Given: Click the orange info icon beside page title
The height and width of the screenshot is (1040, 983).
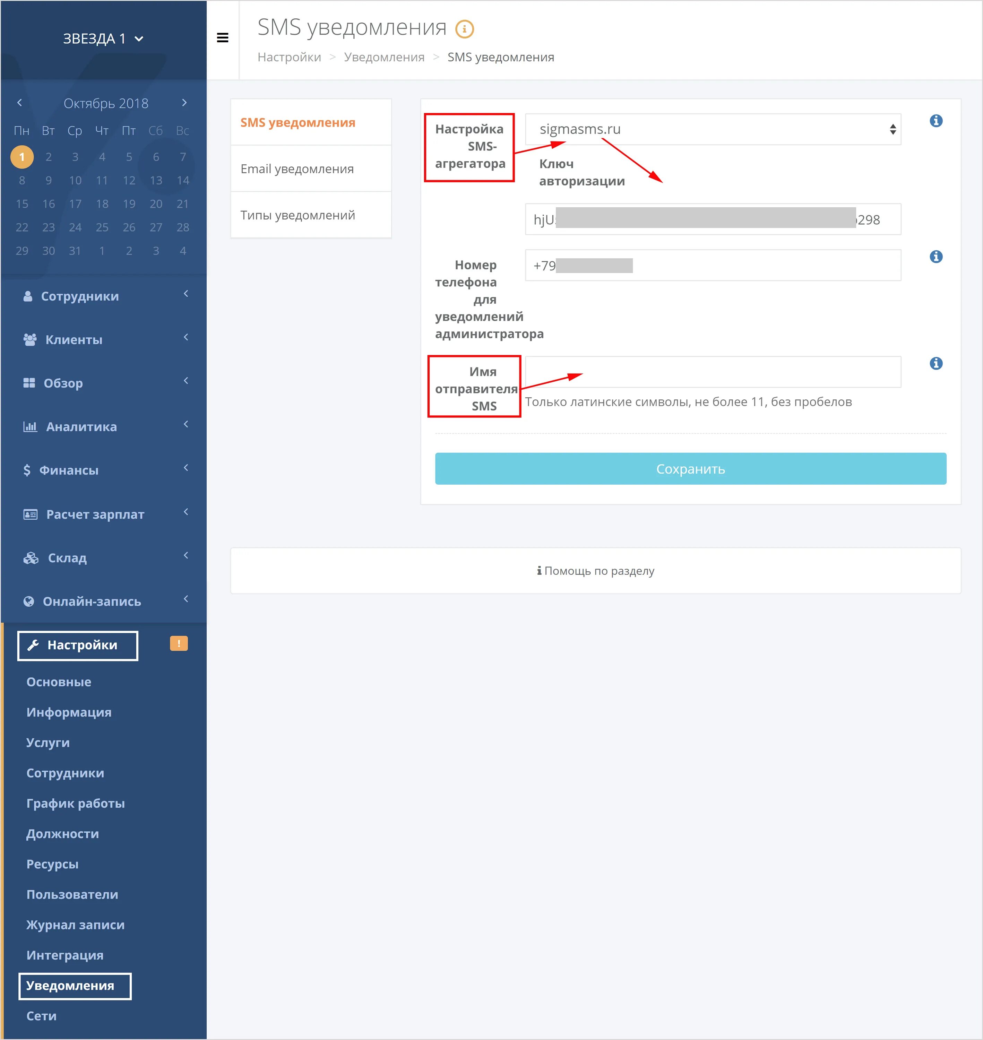Looking at the screenshot, I should click(464, 29).
